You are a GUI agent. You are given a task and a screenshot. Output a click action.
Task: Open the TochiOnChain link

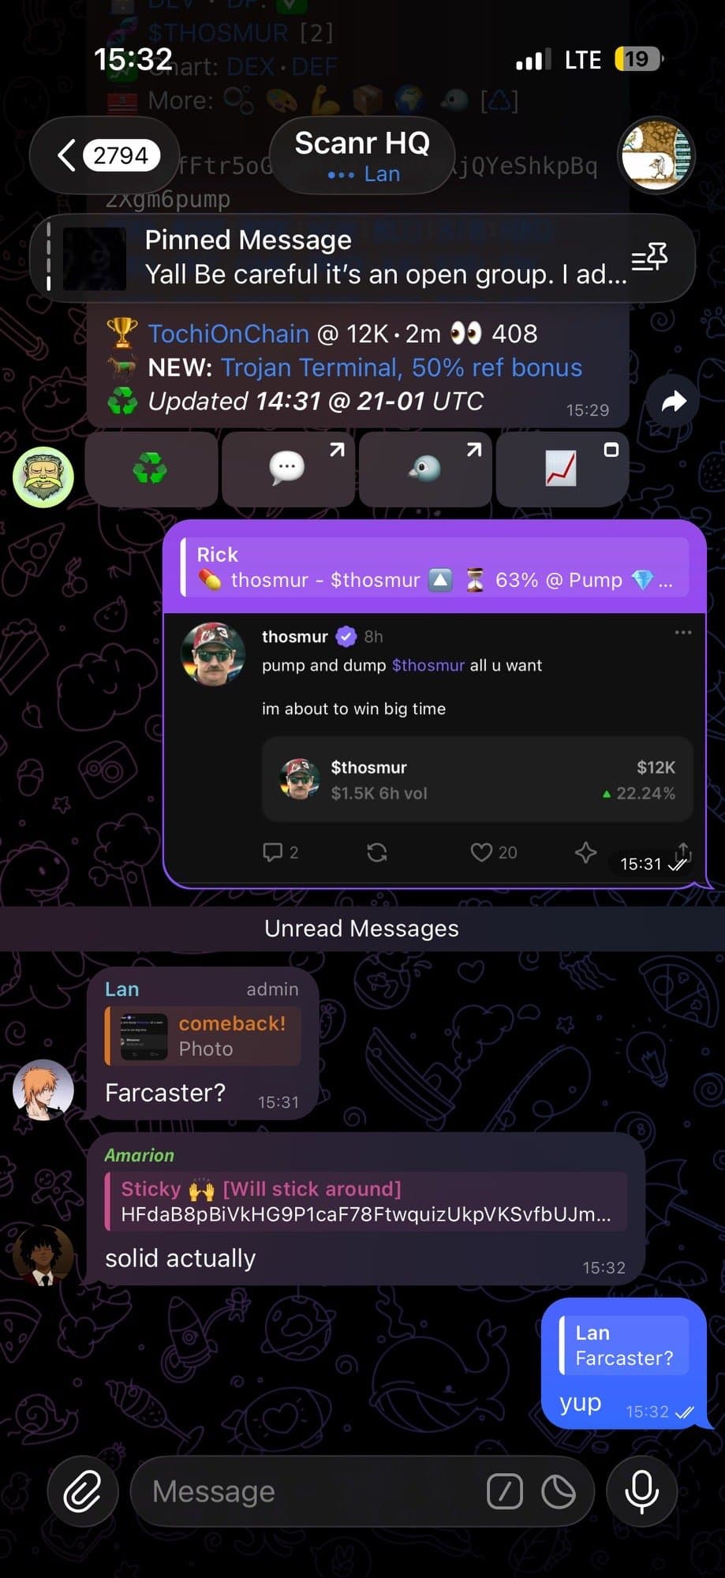(x=229, y=334)
